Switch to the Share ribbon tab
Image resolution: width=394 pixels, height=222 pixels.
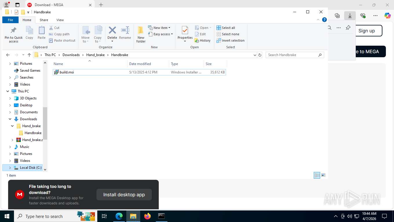(x=44, y=20)
